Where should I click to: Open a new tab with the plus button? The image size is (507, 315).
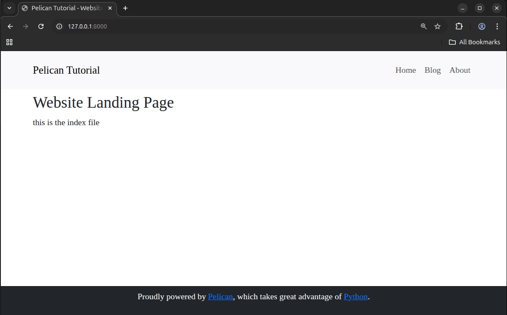[x=125, y=8]
